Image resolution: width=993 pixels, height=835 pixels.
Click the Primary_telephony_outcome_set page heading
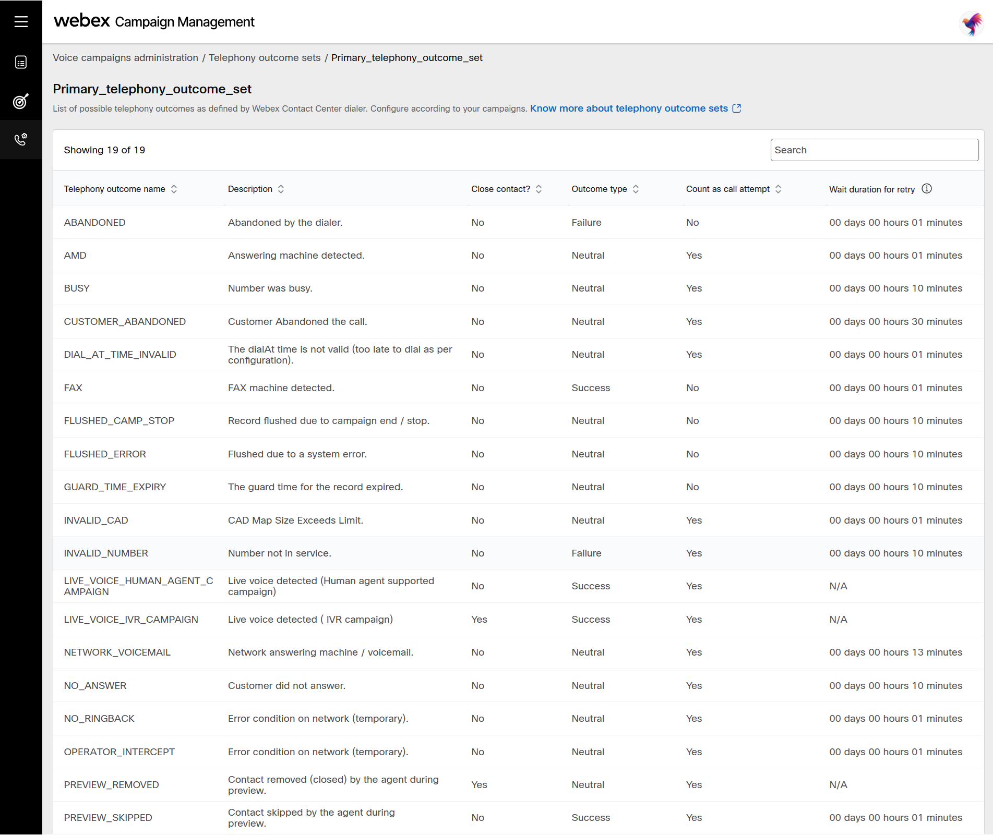tap(152, 89)
